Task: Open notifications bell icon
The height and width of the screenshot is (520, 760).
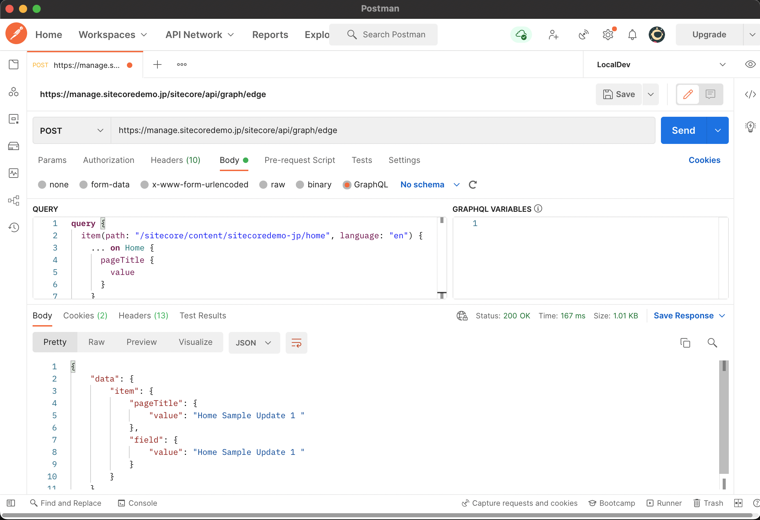Action: (632, 35)
